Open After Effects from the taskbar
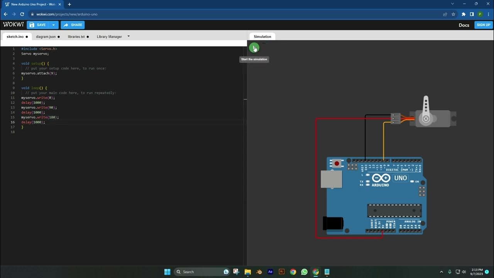 [x=270, y=272]
